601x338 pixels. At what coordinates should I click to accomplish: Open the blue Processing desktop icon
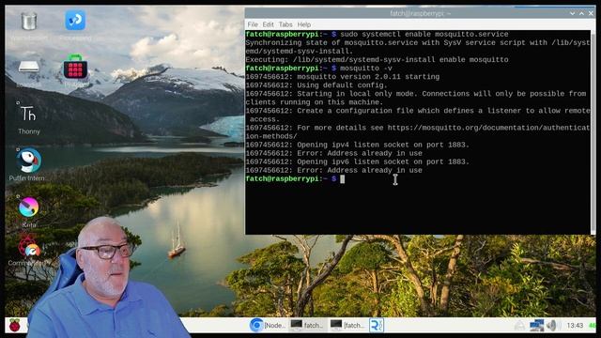[75, 21]
